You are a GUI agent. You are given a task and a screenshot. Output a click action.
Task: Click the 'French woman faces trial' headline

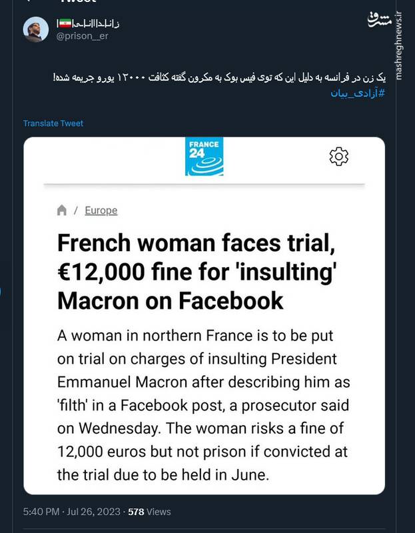click(x=195, y=272)
